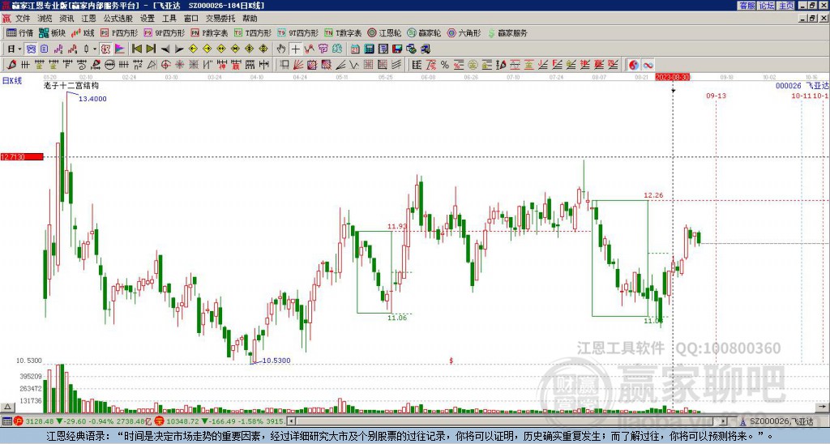
Task: Open 赢家服务 with the dollar icon
Action: click(507, 32)
